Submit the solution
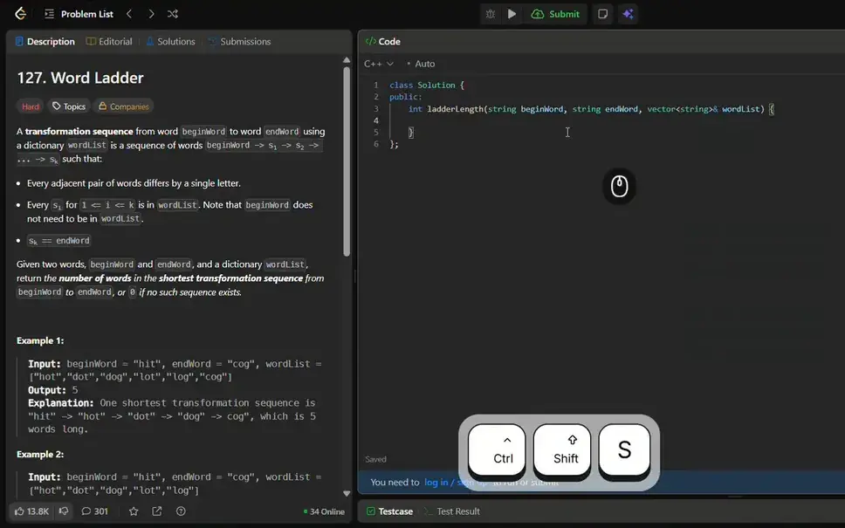This screenshot has height=528, width=845. (x=555, y=14)
